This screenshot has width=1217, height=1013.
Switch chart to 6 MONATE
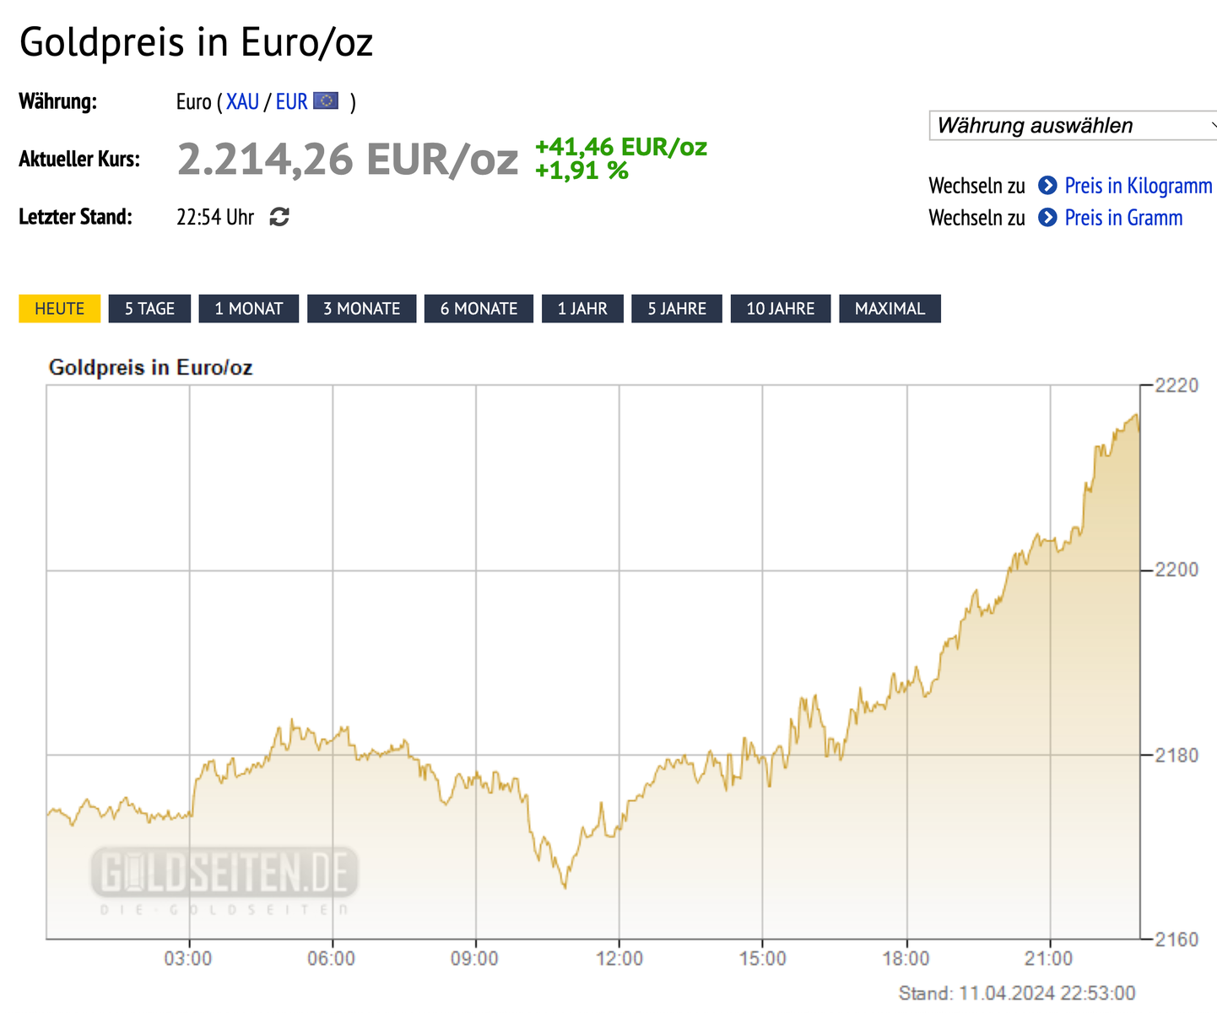point(479,309)
